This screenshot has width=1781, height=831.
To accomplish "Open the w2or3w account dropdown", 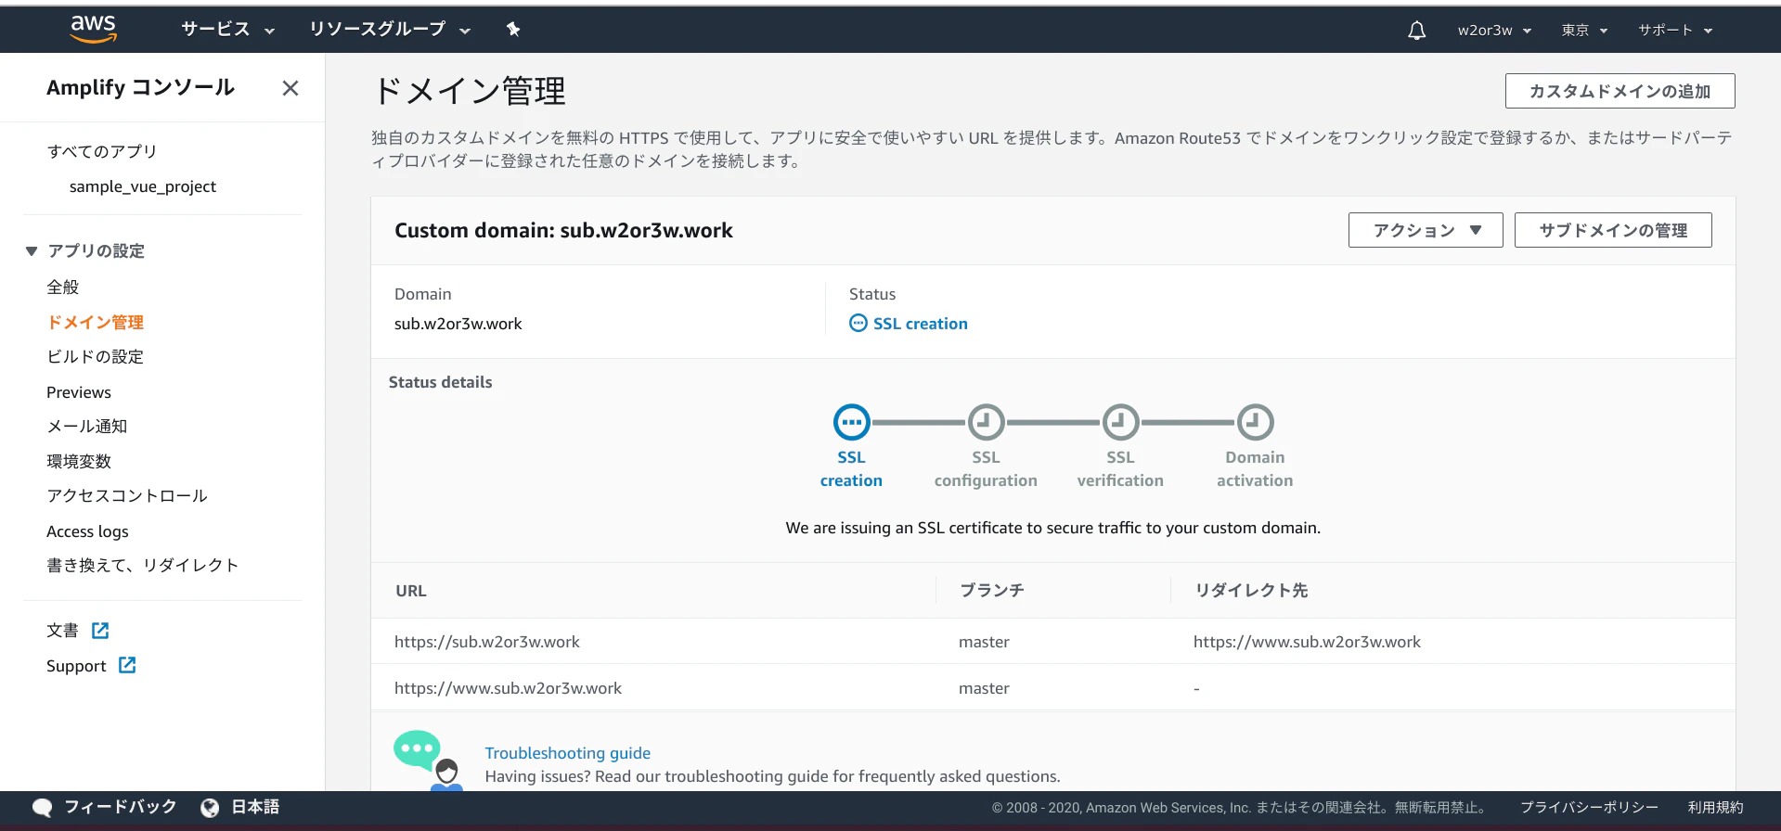I will click(x=1494, y=31).
